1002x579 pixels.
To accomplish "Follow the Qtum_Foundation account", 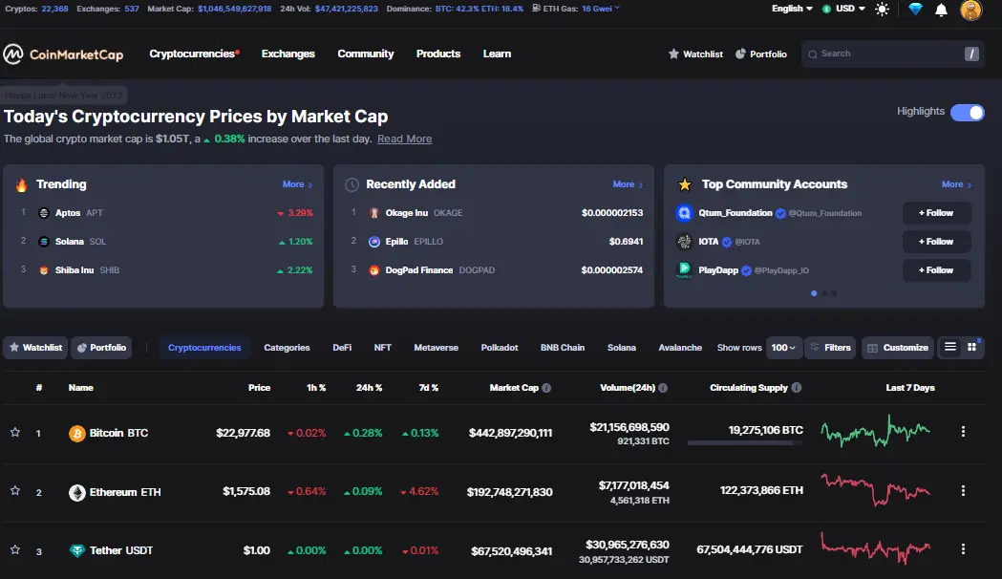I will [936, 213].
